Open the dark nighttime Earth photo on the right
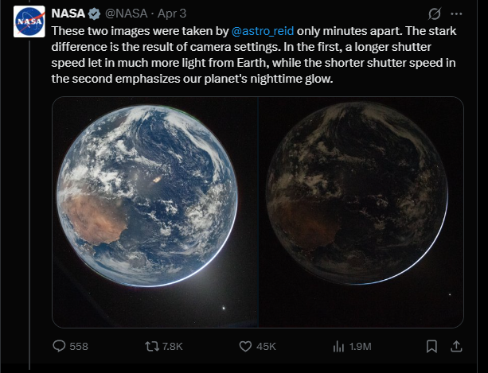This screenshot has height=373, width=488. (x=360, y=212)
